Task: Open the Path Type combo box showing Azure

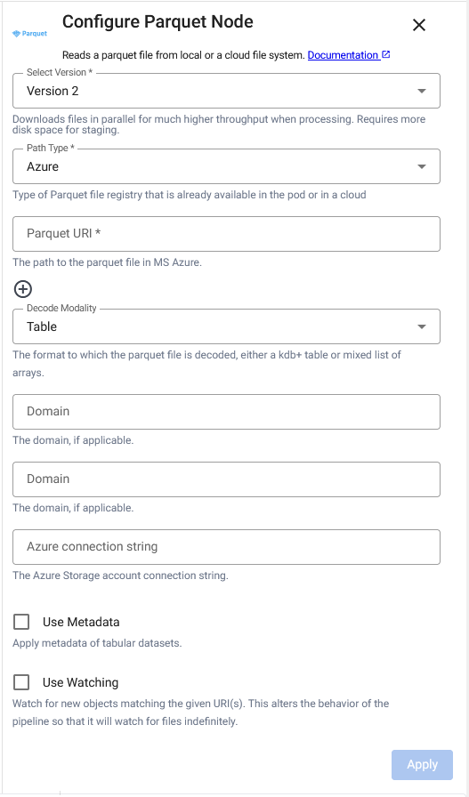Action: [226, 166]
